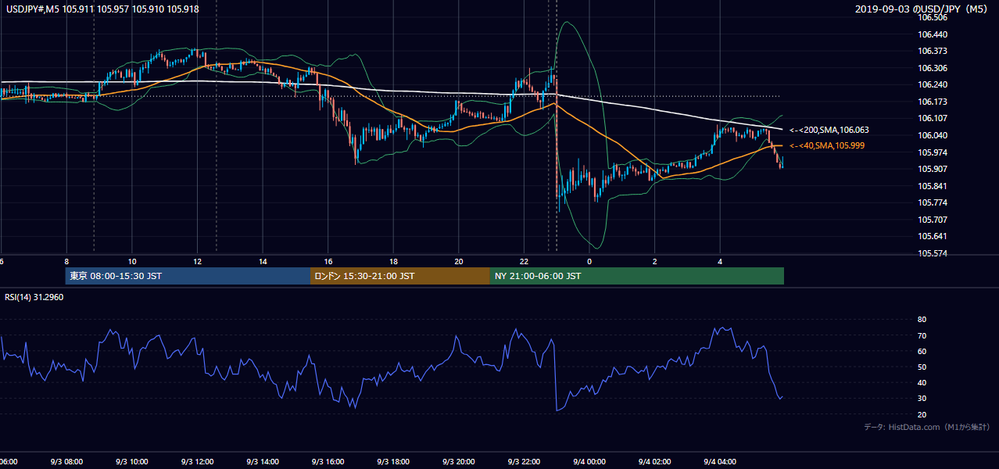Screen dimensions: 999x469
Task: Click bottom time label 9/3 20:00
Action: click(459, 462)
